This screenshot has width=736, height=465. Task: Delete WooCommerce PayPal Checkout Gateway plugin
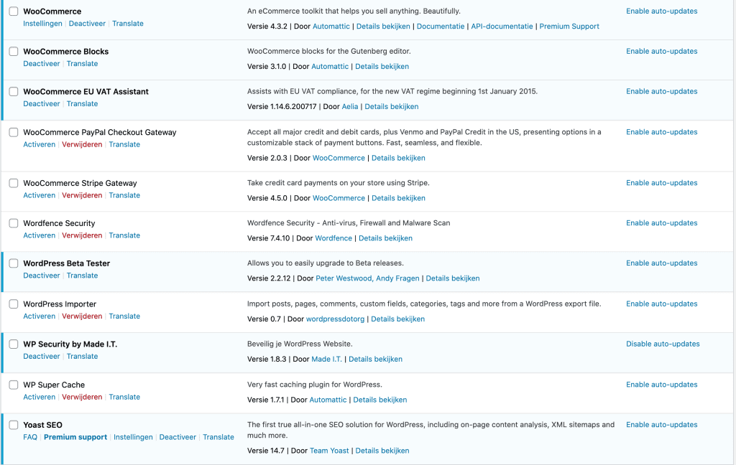tap(82, 144)
